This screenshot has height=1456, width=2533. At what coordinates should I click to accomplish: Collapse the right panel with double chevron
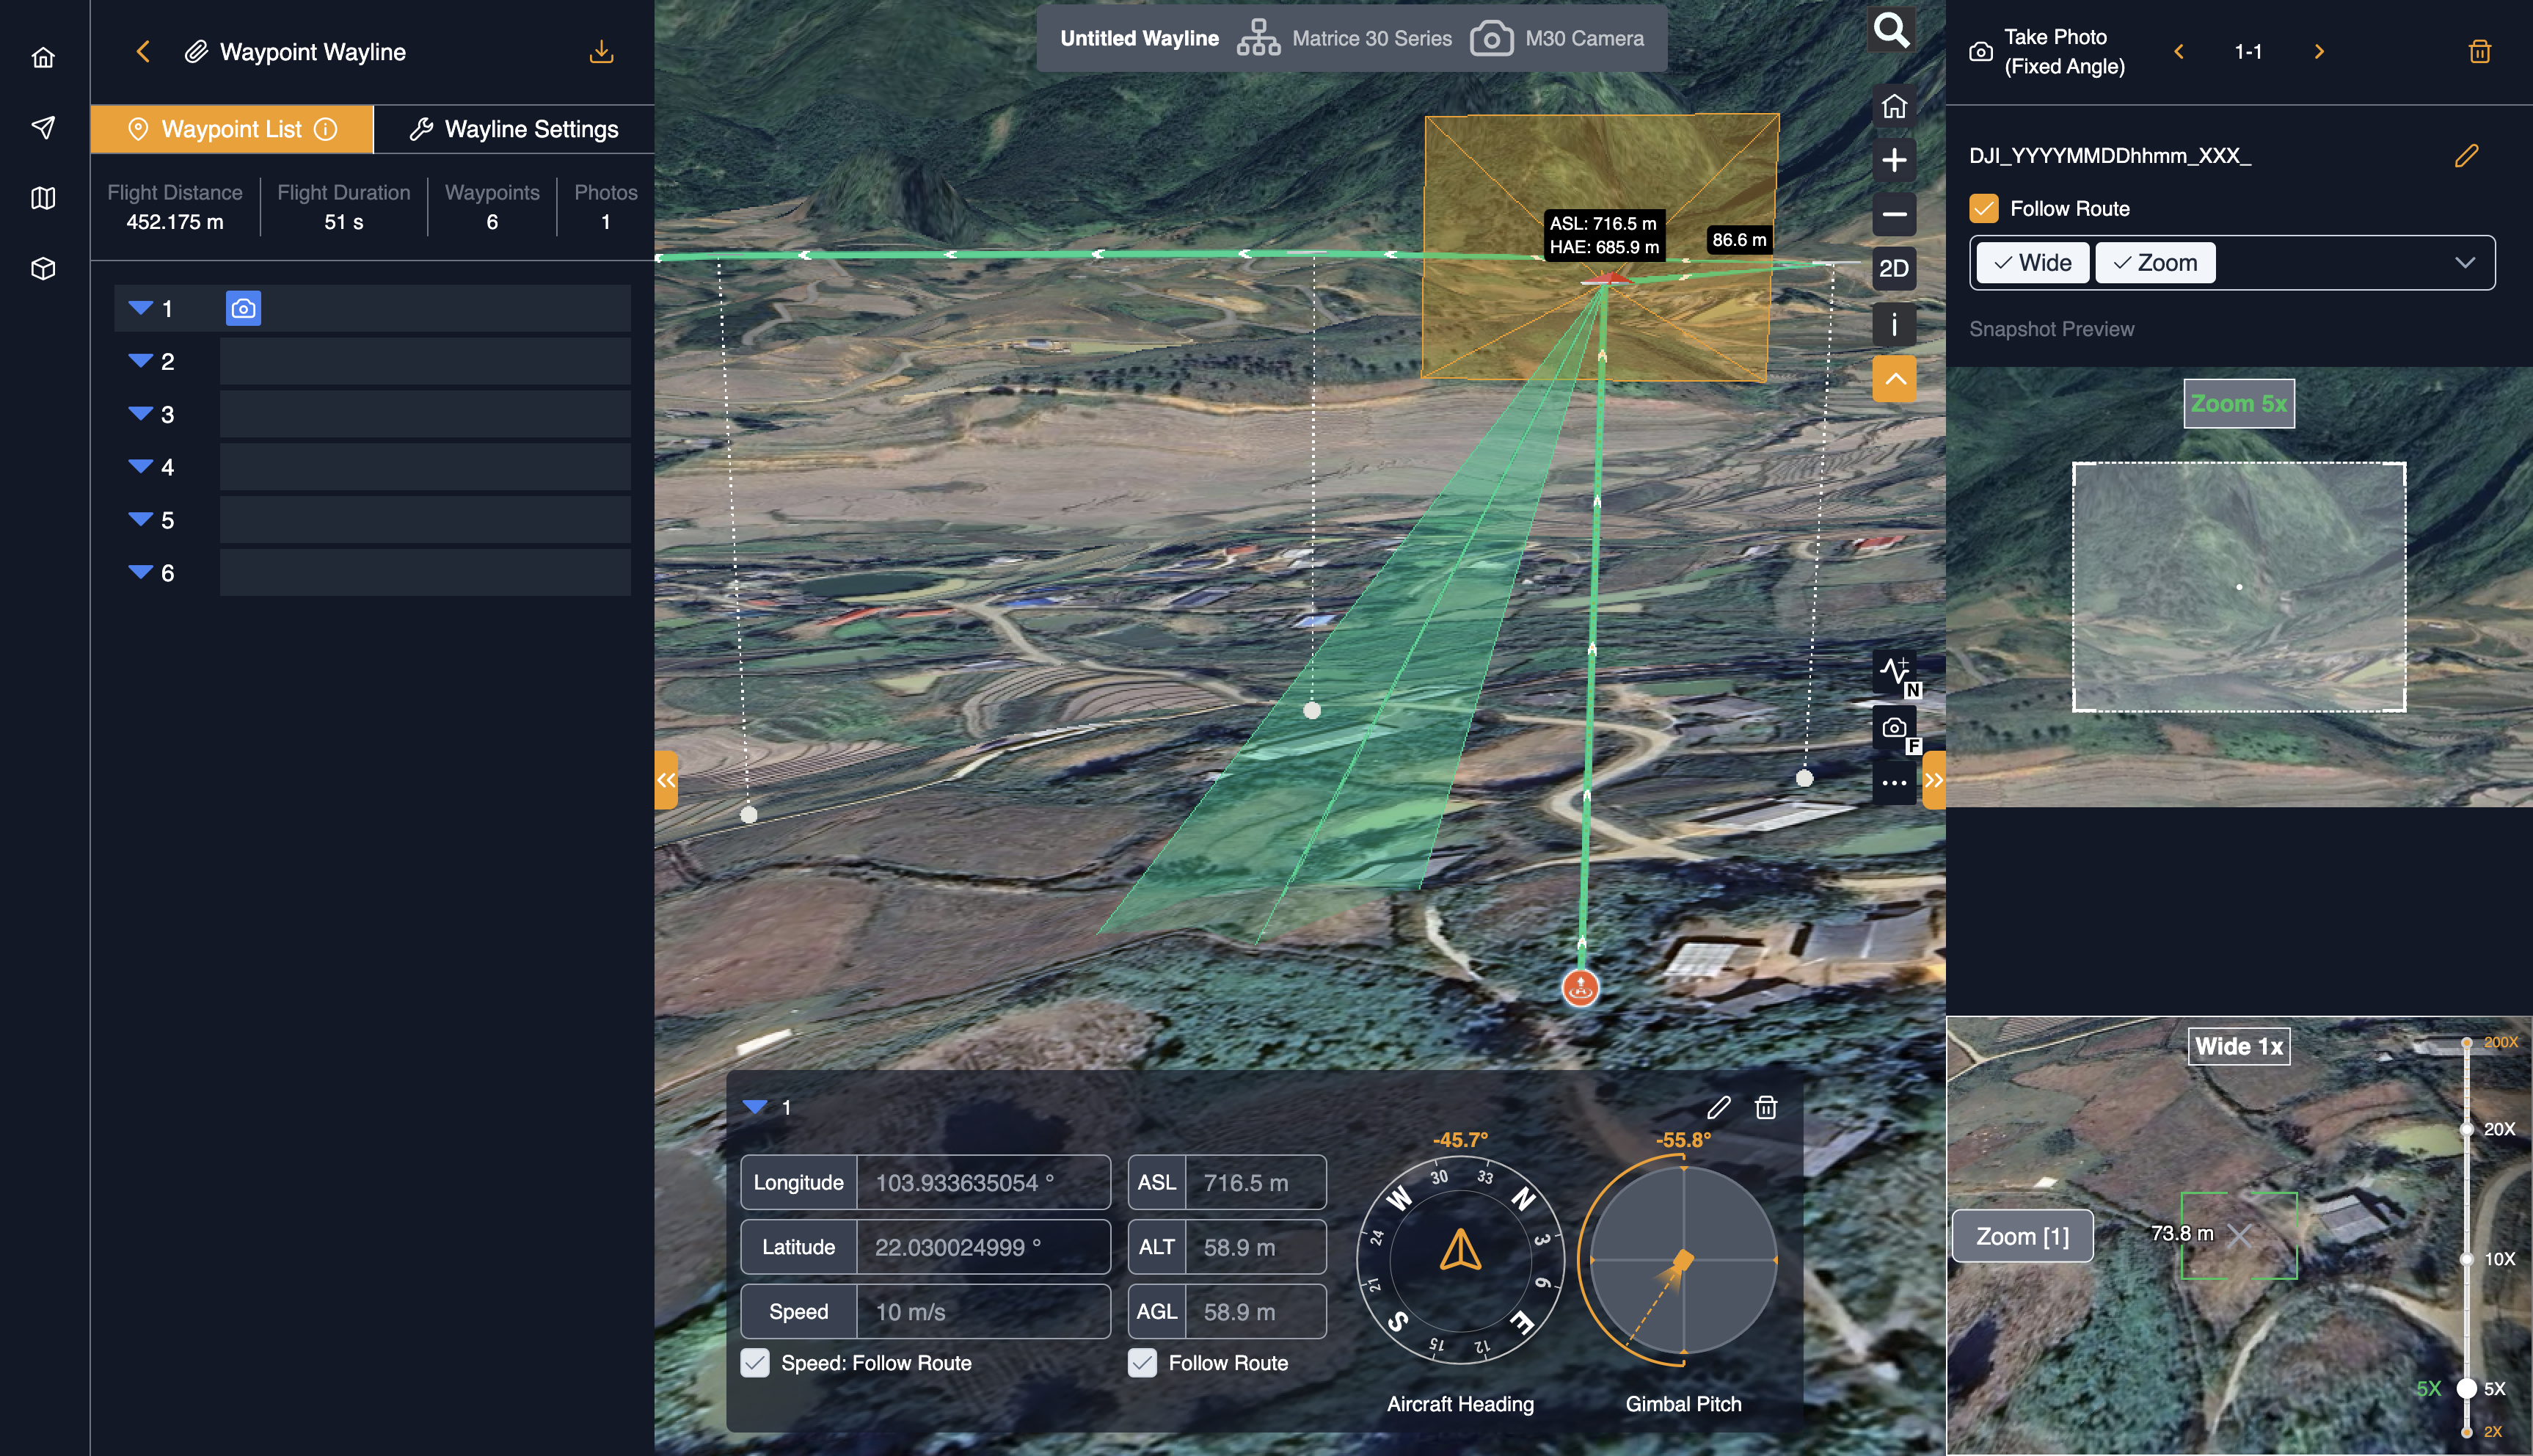point(1934,780)
